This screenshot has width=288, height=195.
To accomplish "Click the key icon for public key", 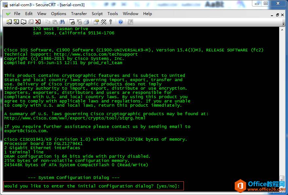I will [110, 22].
